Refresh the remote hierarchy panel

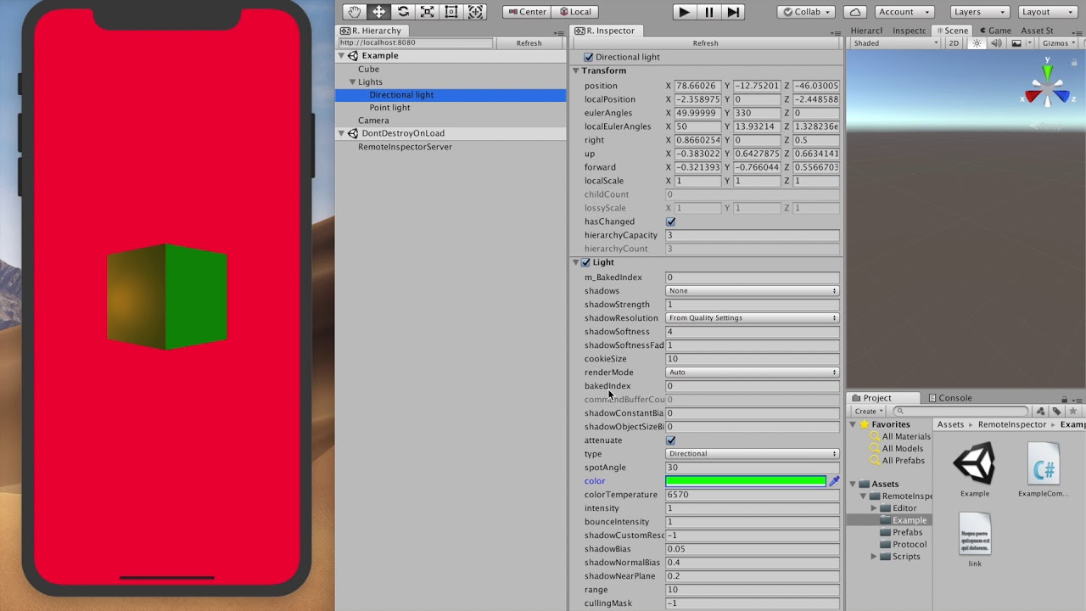[529, 43]
